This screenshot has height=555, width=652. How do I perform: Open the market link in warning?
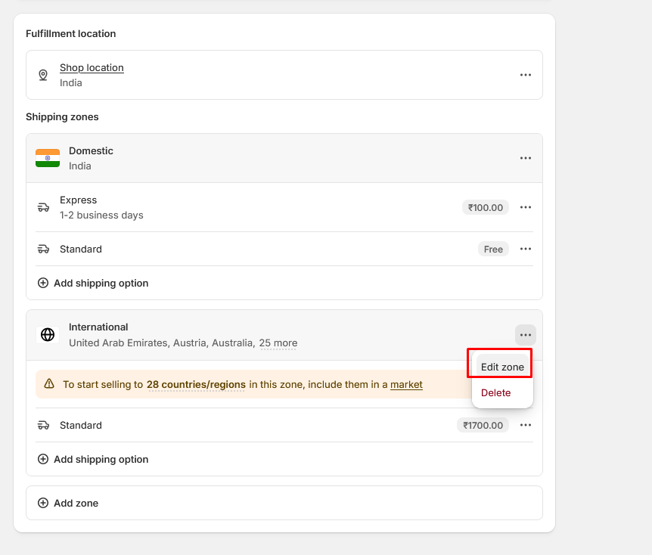[406, 384]
